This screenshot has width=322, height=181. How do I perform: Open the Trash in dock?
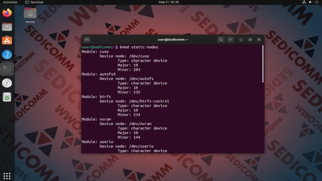[7, 97]
